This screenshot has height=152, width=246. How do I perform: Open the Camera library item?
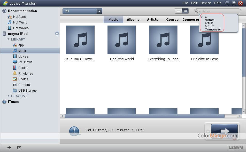[24, 85]
